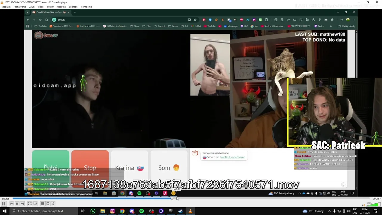This screenshot has height=215, width=382.
Task: Skip to the next media in VLC
Action: pyautogui.click(x=22, y=204)
